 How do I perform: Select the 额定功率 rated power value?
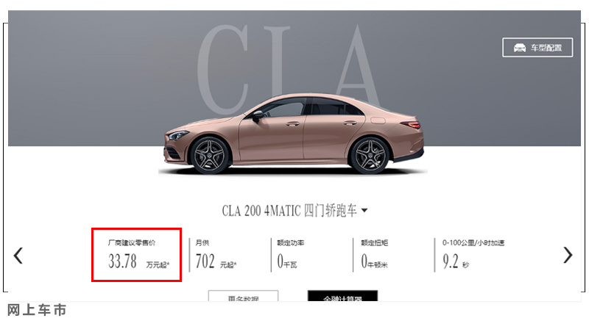click(287, 261)
